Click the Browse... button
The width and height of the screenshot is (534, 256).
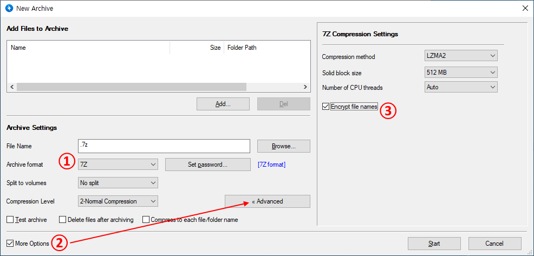click(x=283, y=146)
